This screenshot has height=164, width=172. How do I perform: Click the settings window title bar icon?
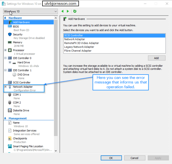pos(4,4)
